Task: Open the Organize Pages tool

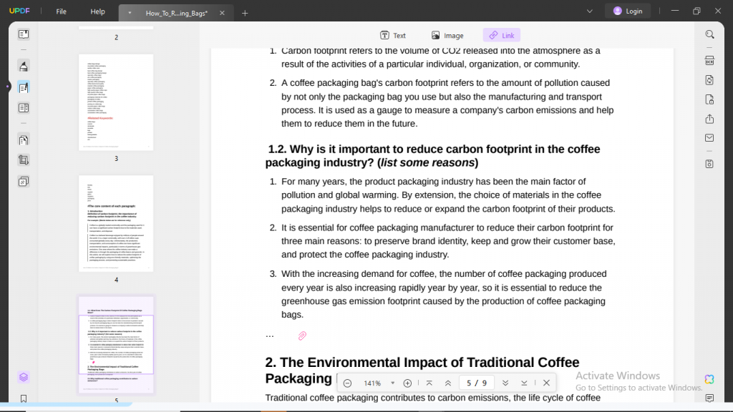Action: click(x=24, y=140)
